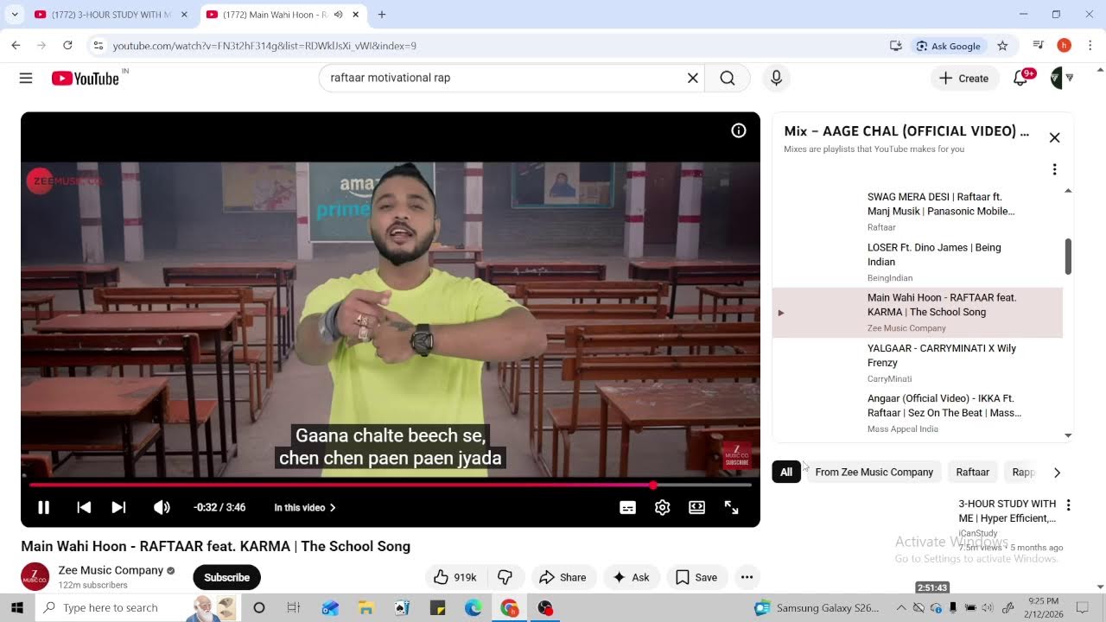Play Angaar (Official Video) - IKKA
Image resolution: width=1106 pixels, height=622 pixels.
[x=918, y=414]
